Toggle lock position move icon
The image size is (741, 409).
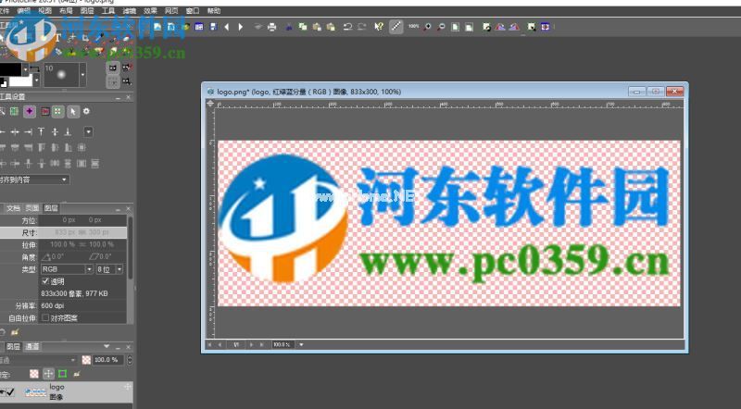coord(49,374)
